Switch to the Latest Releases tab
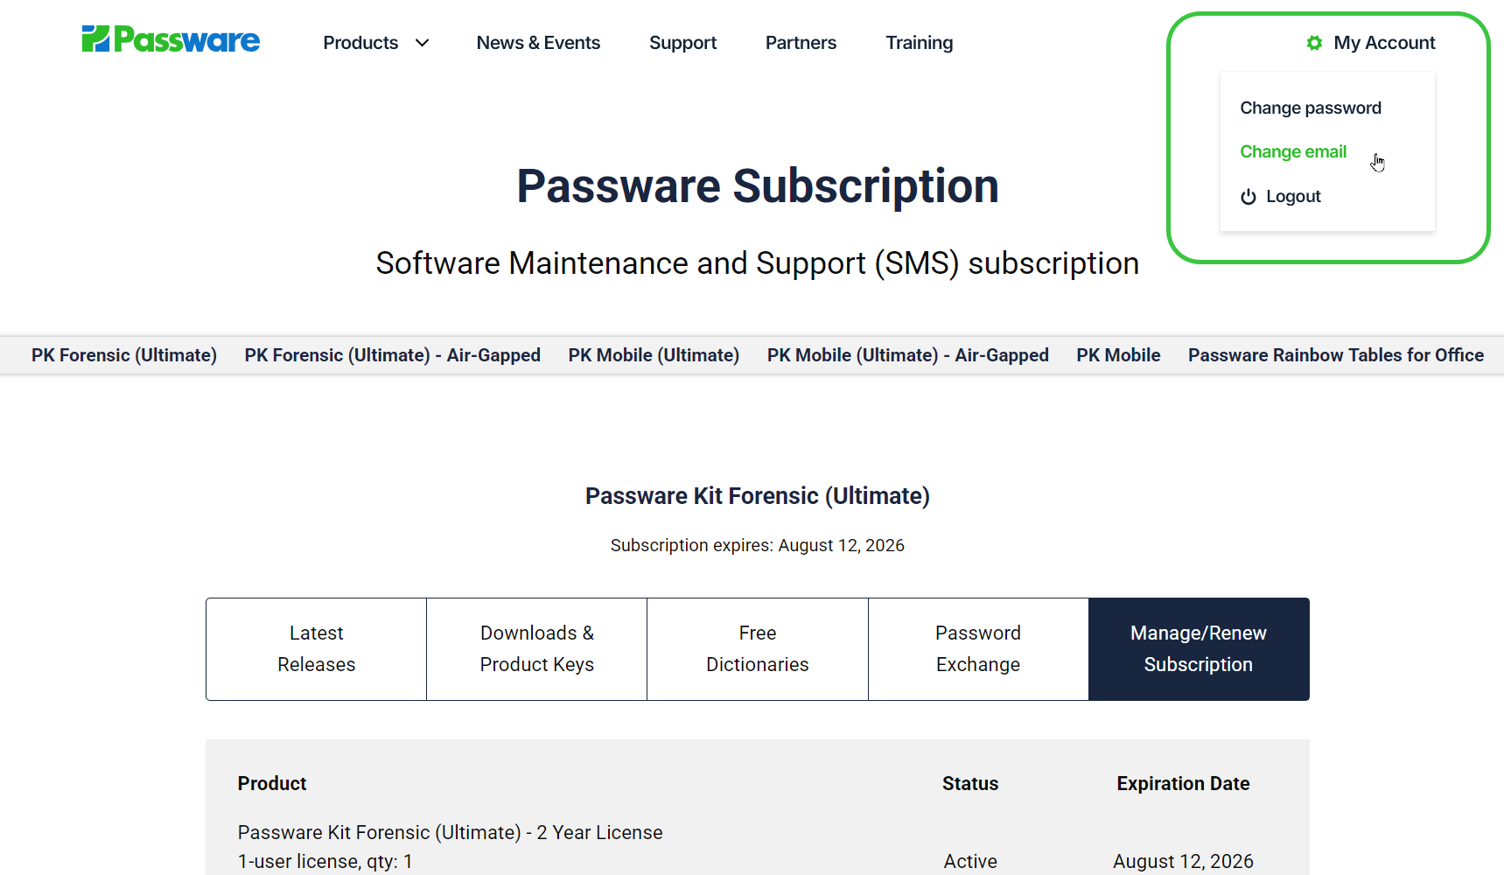The image size is (1504, 875). 317,649
